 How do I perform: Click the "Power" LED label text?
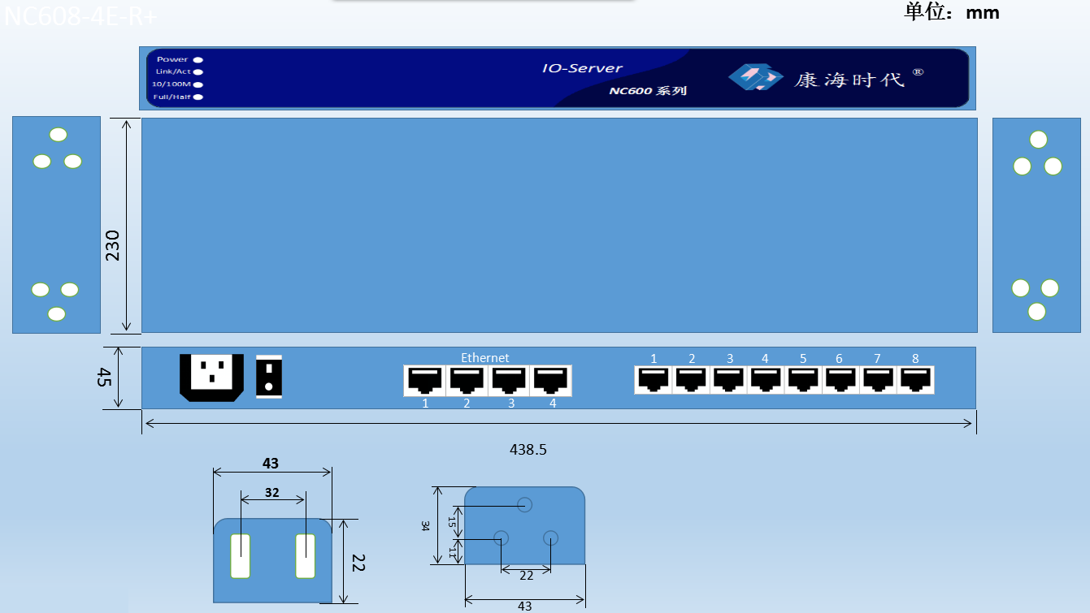pyautogui.click(x=172, y=59)
